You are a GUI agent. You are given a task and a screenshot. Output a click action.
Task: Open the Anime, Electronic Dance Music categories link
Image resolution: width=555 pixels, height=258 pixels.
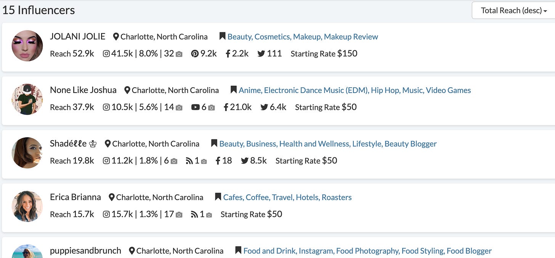click(354, 90)
